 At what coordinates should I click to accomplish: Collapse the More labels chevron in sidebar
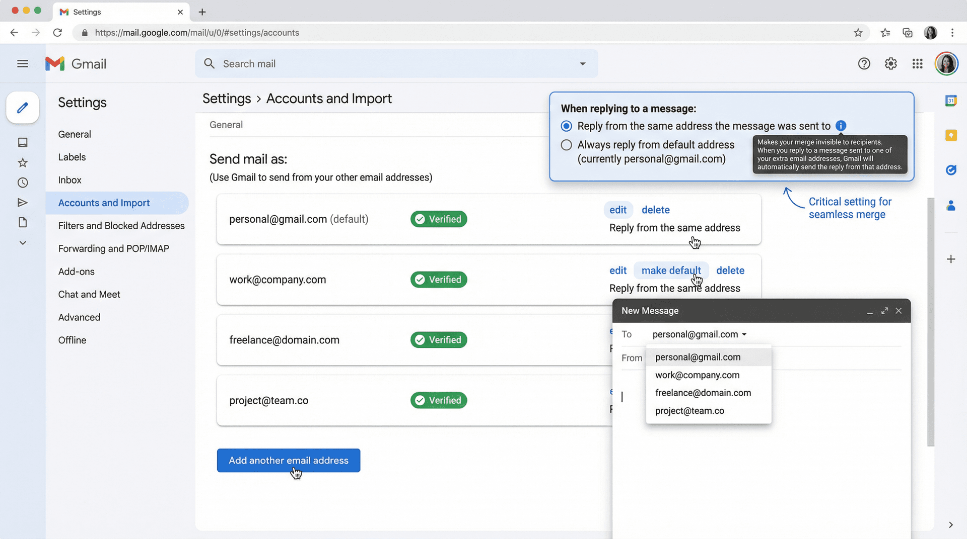tap(22, 242)
